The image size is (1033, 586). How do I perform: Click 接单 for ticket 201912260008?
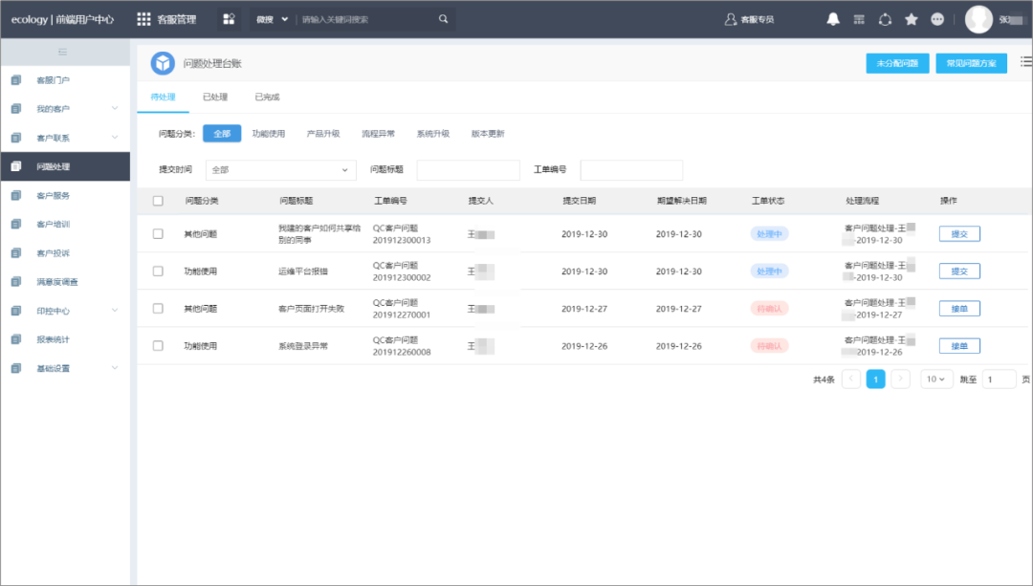click(x=959, y=346)
